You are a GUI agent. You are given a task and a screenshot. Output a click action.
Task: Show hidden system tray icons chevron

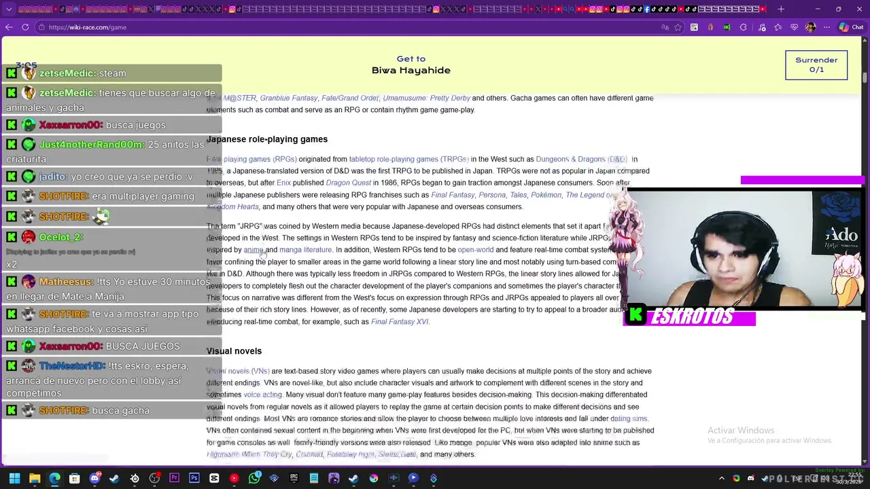click(x=722, y=478)
